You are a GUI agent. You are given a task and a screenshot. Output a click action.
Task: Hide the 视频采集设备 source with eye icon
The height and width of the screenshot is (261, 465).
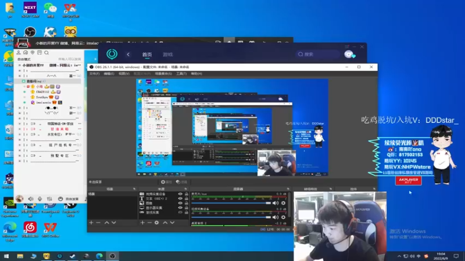click(x=180, y=194)
